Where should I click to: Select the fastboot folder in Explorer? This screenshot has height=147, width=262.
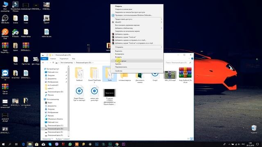79,74
